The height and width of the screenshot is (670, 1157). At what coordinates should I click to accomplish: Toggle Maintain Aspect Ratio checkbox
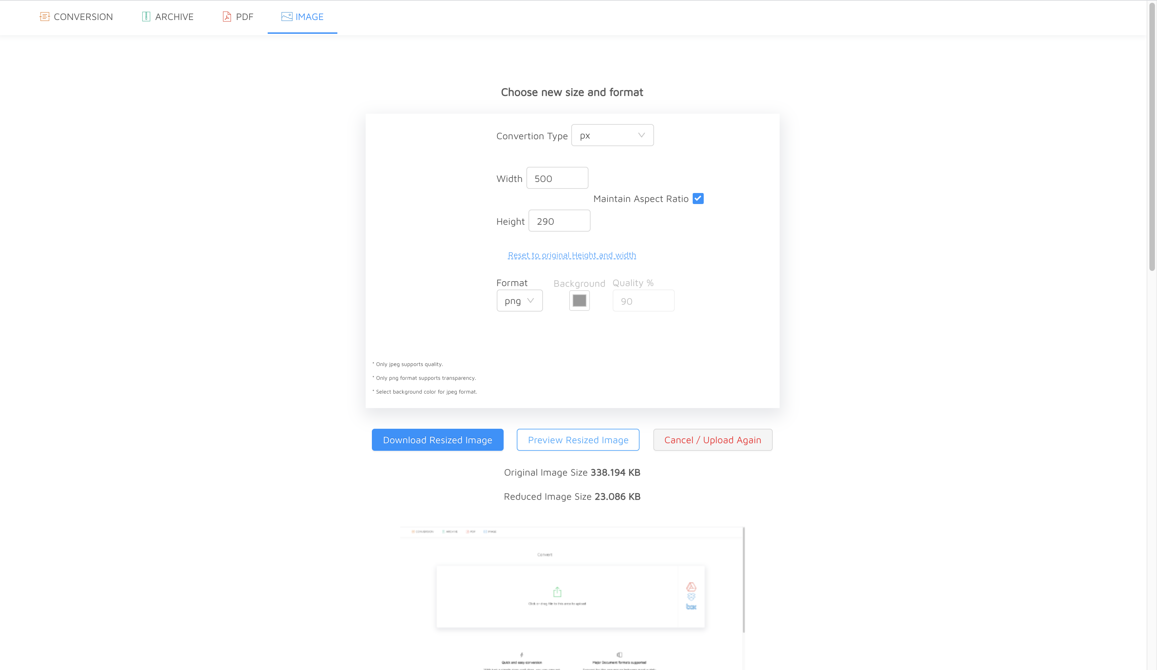pos(698,199)
